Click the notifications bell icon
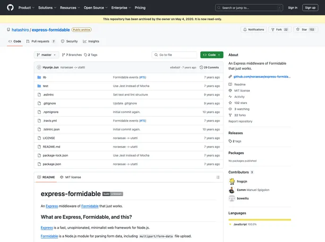Viewport: 325px width, 242px height. (245, 30)
